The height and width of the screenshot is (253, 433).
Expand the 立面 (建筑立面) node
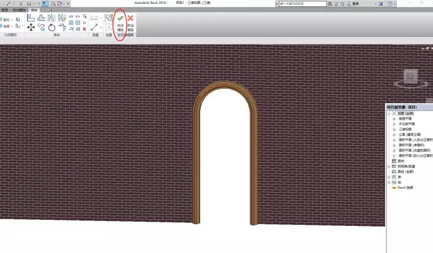click(394, 135)
